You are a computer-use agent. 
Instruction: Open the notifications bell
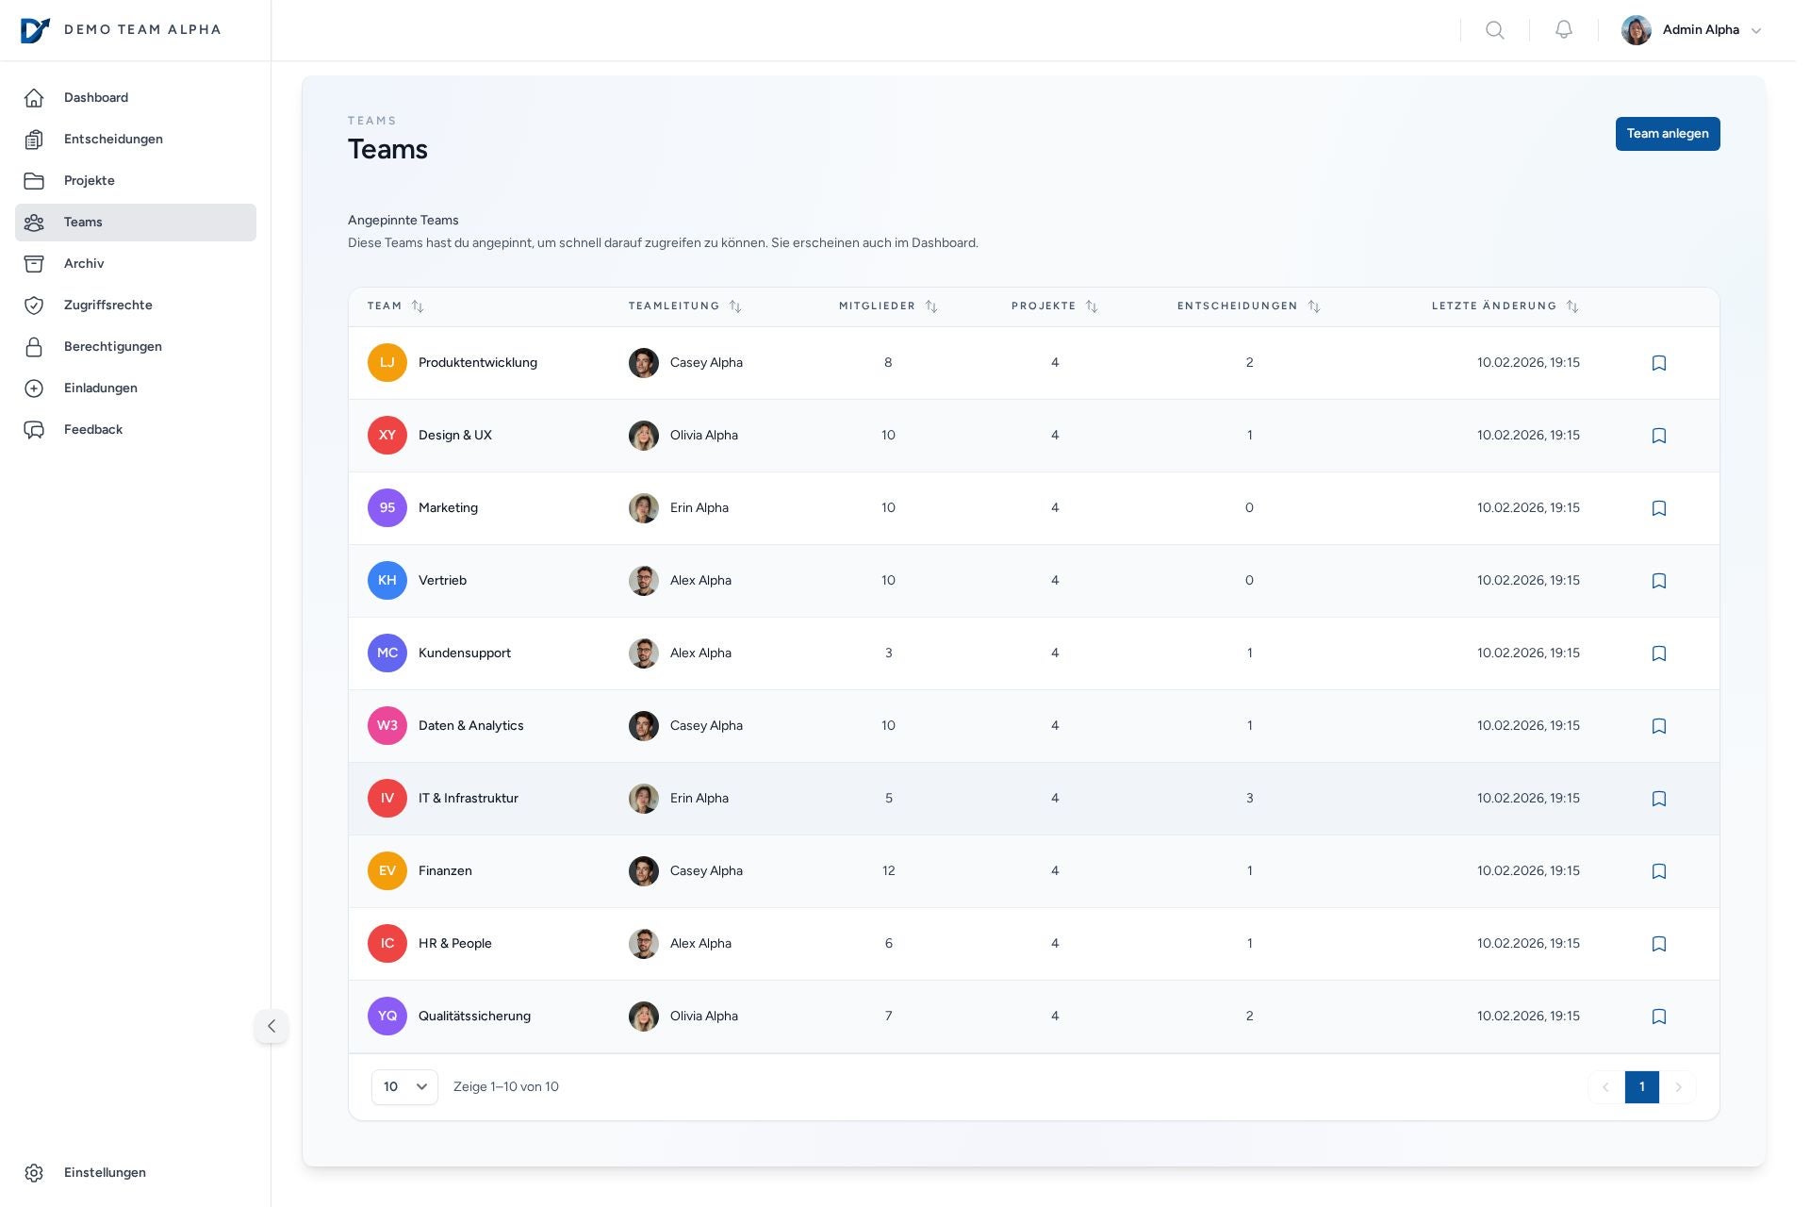pyautogui.click(x=1563, y=30)
